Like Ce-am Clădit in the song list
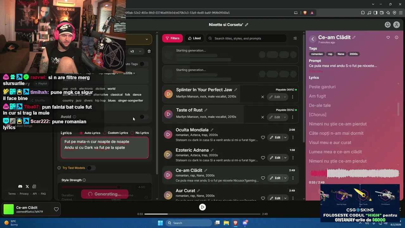 click(x=263, y=178)
